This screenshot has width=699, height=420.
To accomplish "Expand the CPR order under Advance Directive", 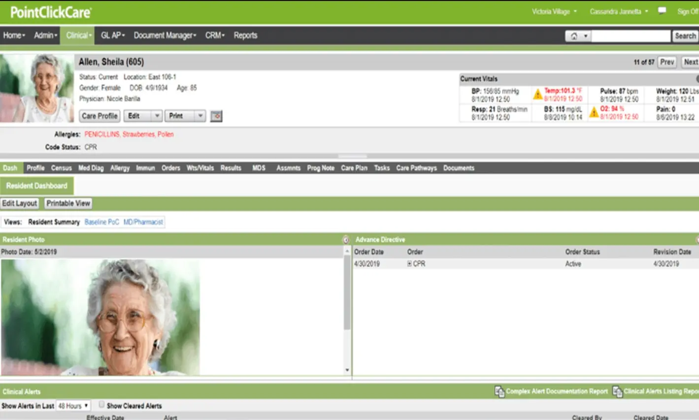I will tap(409, 263).
